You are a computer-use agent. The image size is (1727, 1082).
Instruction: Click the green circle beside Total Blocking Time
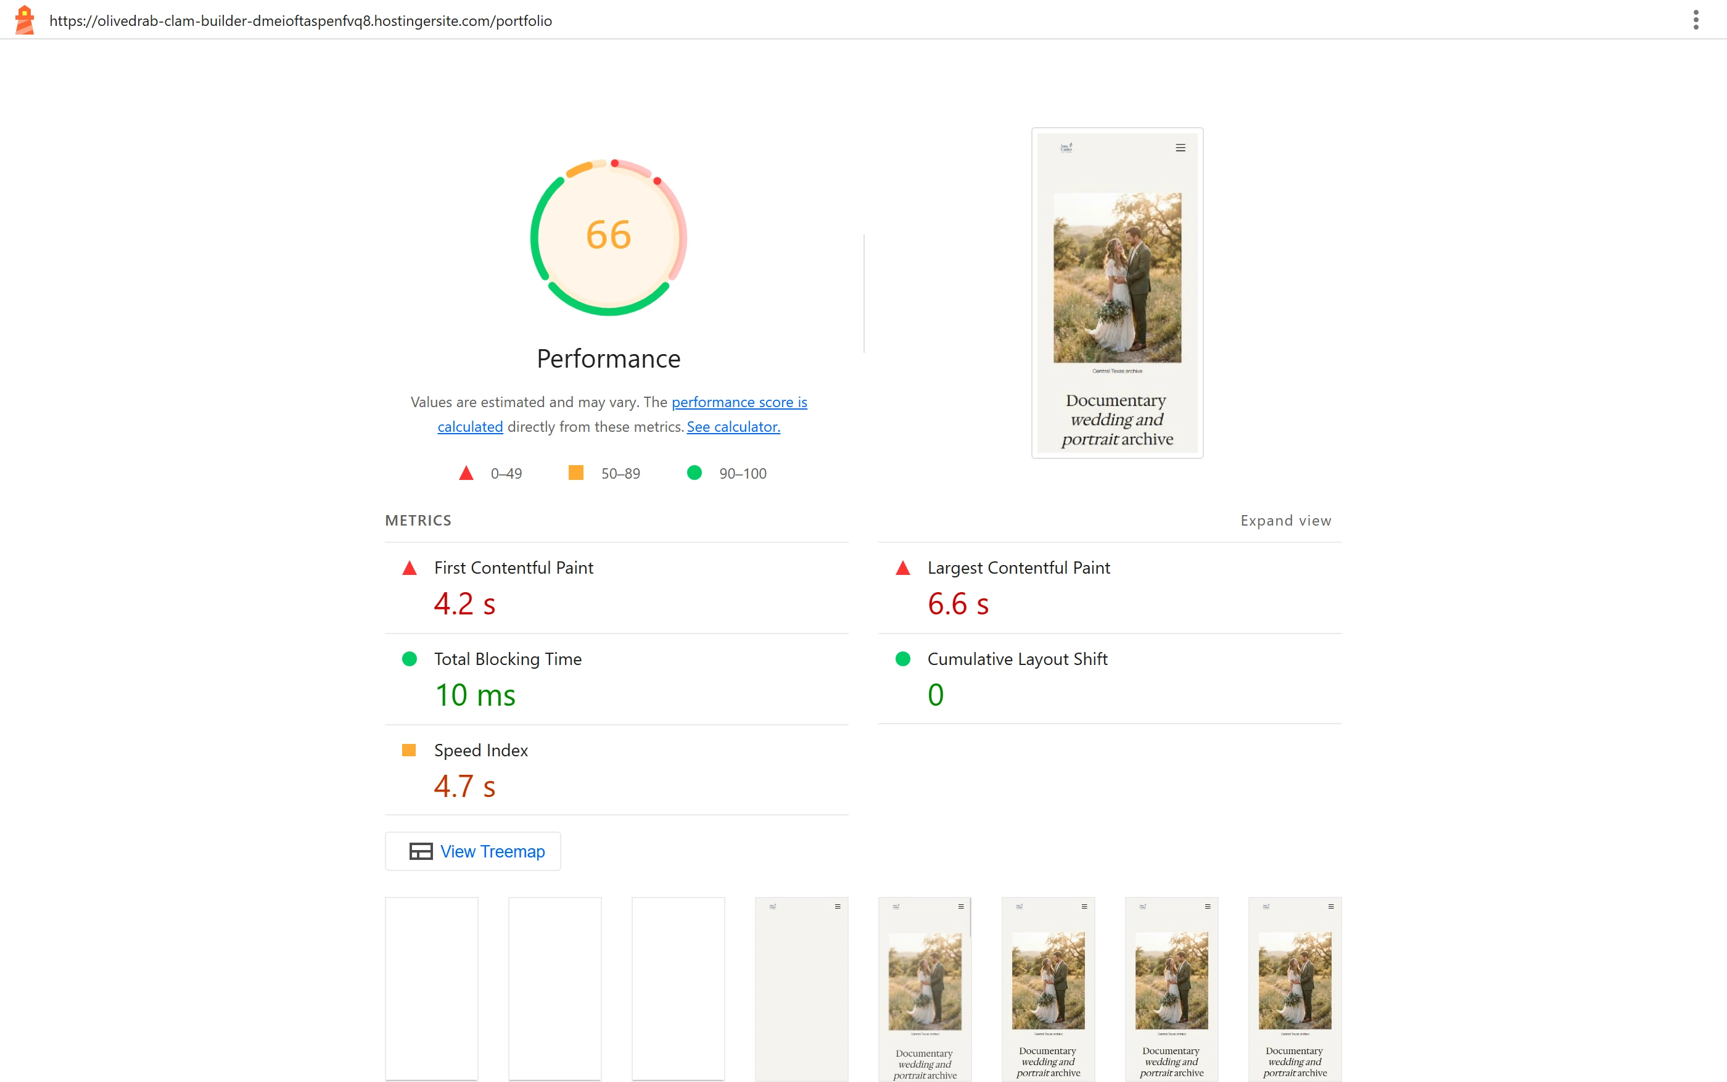tap(409, 658)
